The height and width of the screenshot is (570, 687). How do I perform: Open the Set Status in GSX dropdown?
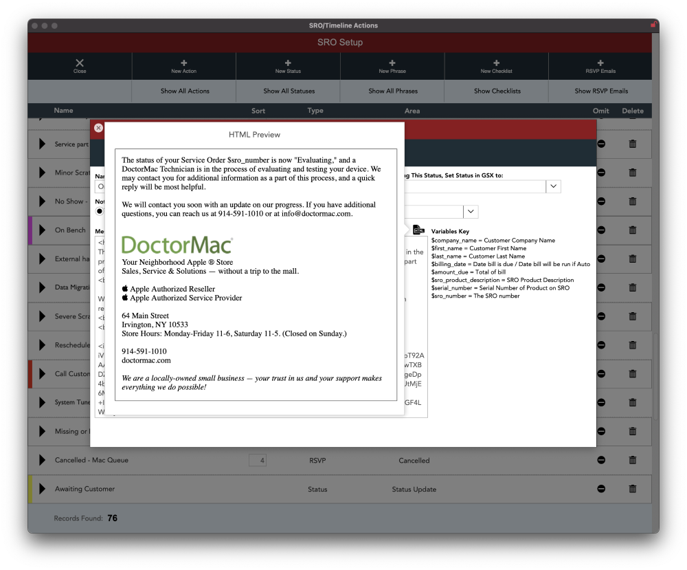click(x=554, y=186)
